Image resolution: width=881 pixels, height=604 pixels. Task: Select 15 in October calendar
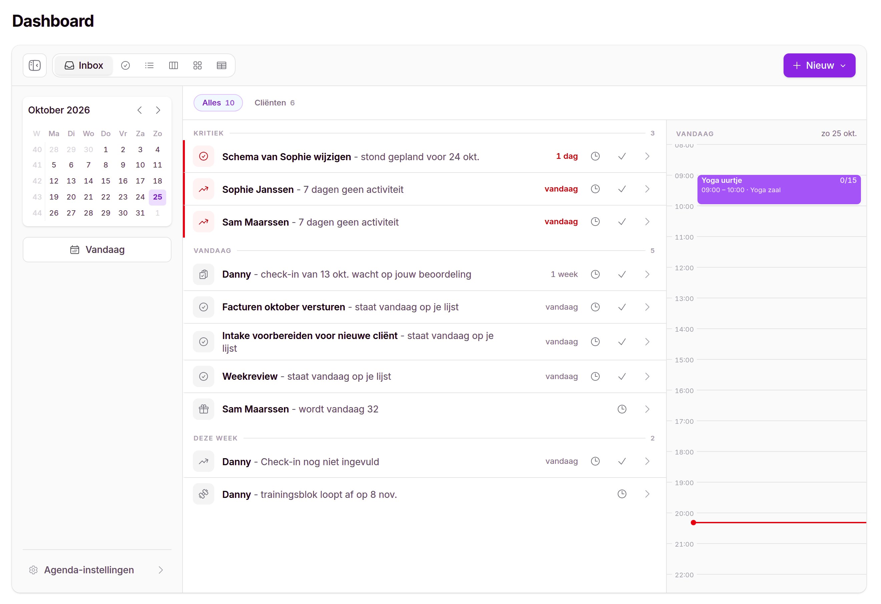click(106, 181)
